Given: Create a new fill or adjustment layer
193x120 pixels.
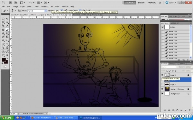Looking at the screenshot, I should (177, 110).
